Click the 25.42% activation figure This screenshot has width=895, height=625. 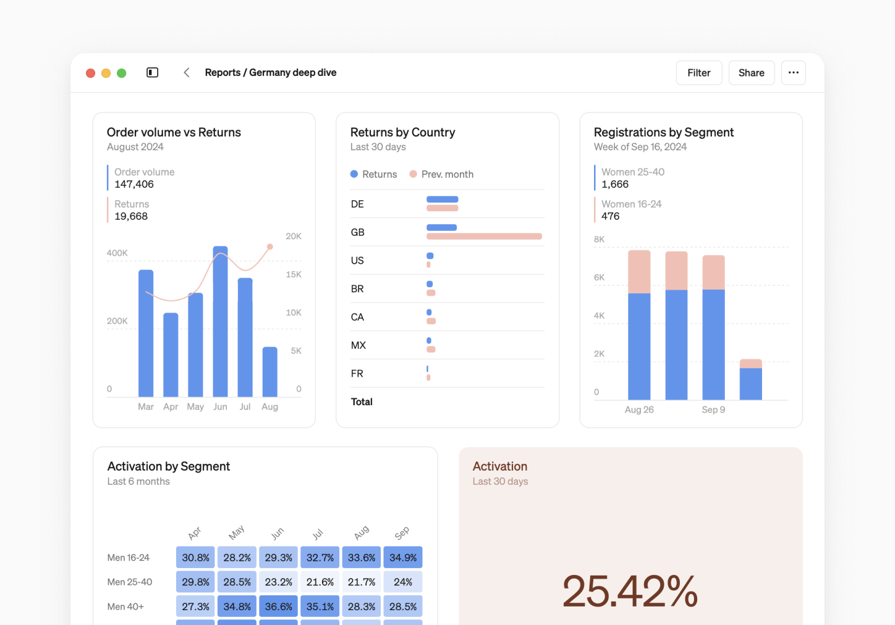click(630, 591)
